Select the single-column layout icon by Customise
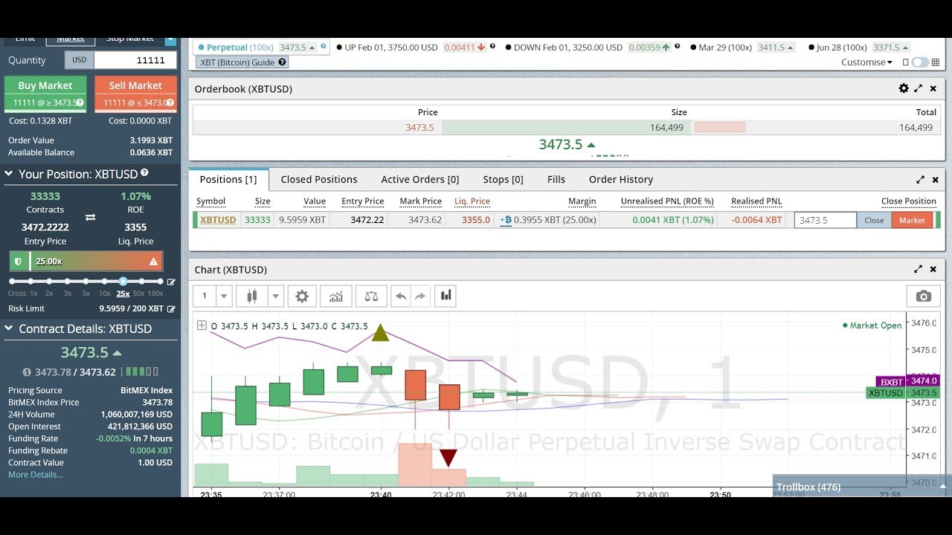952x535 pixels. point(905,62)
